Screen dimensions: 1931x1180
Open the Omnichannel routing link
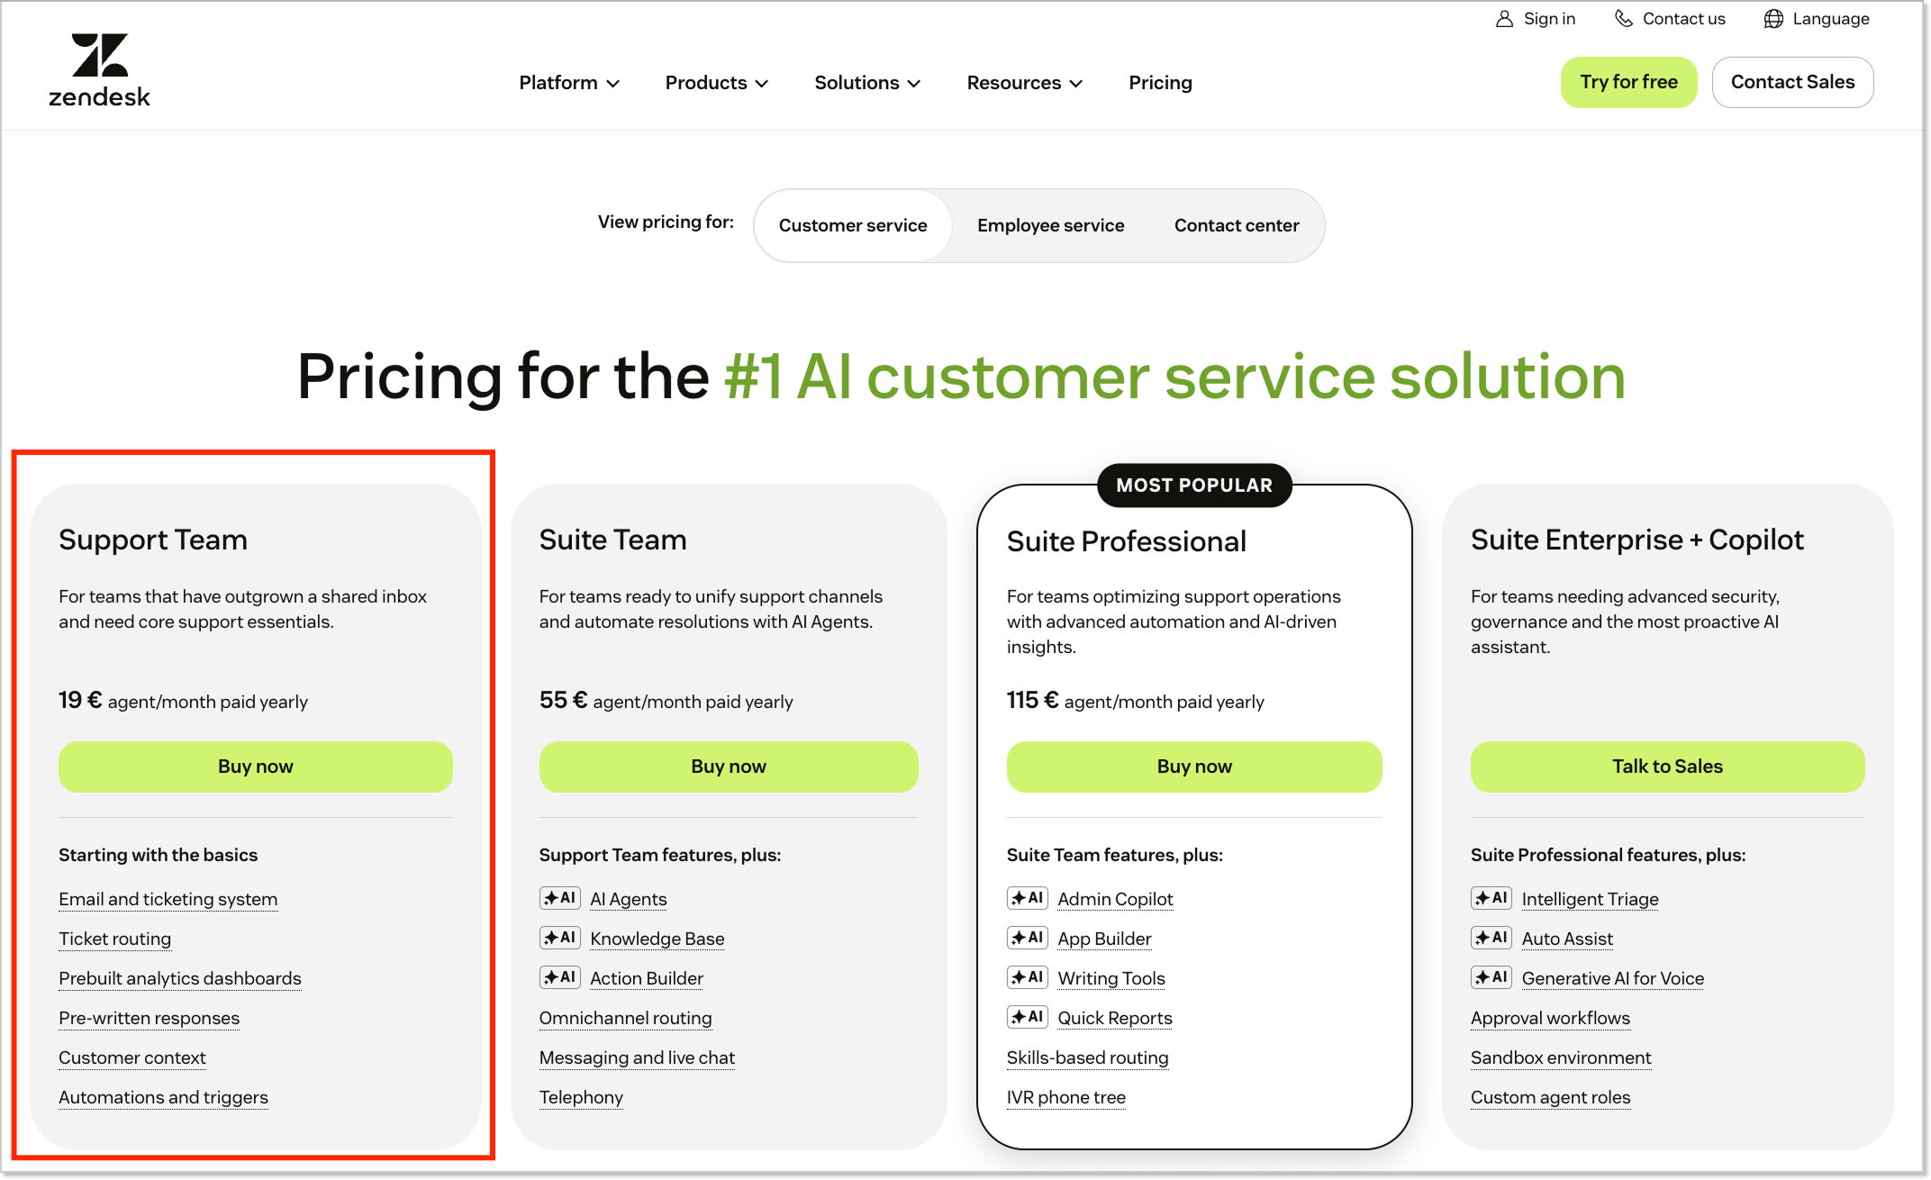point(626,1018)
